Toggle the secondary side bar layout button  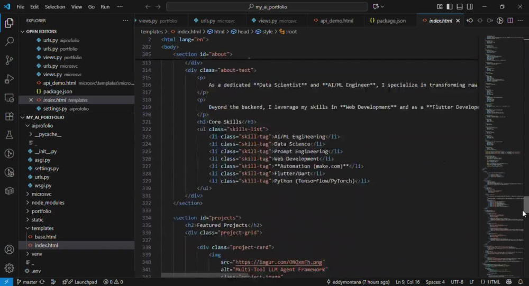[x=470, y=7]
